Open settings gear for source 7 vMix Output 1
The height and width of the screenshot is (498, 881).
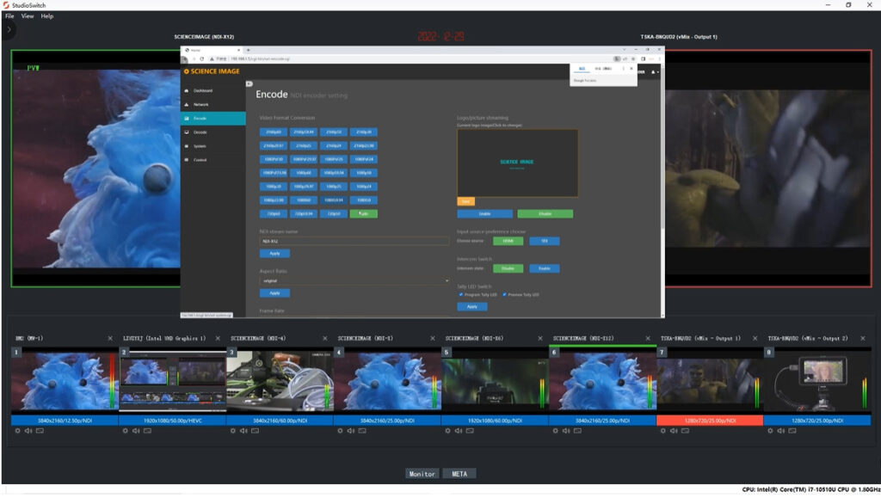click(663, 431)
